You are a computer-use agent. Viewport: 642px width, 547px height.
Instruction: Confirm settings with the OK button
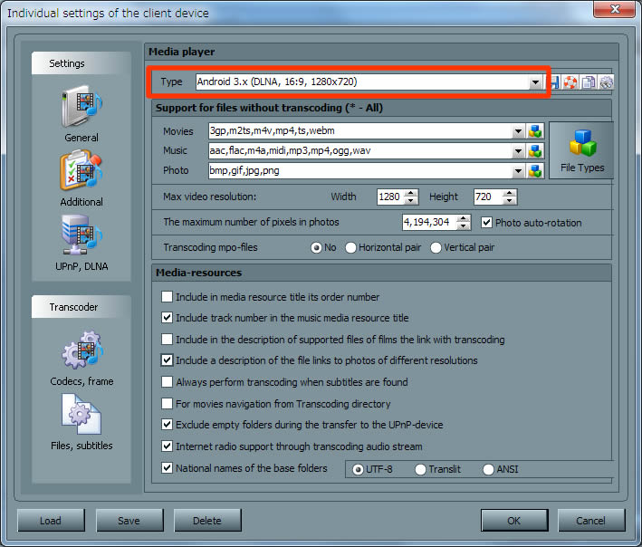pyautogui.click(x=514, y=521)
